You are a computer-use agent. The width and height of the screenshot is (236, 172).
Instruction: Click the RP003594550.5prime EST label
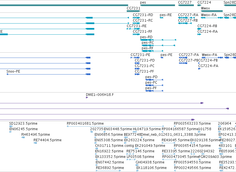192,163
